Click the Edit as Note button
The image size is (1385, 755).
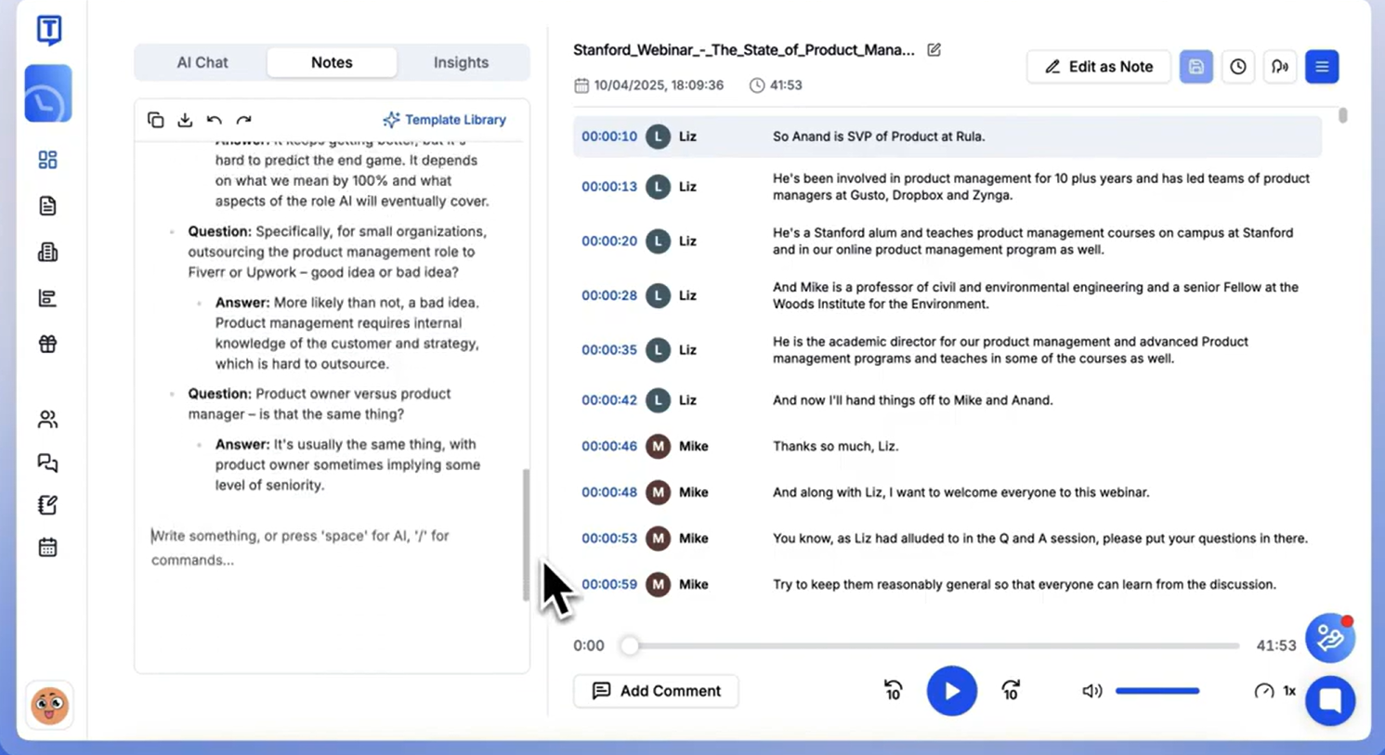(1099, 66)
